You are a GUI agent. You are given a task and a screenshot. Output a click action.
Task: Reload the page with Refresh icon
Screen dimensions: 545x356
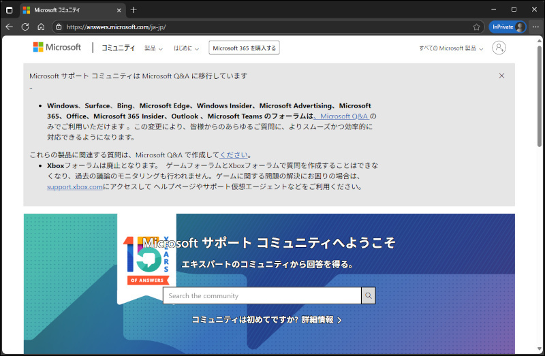pos(25,27)
